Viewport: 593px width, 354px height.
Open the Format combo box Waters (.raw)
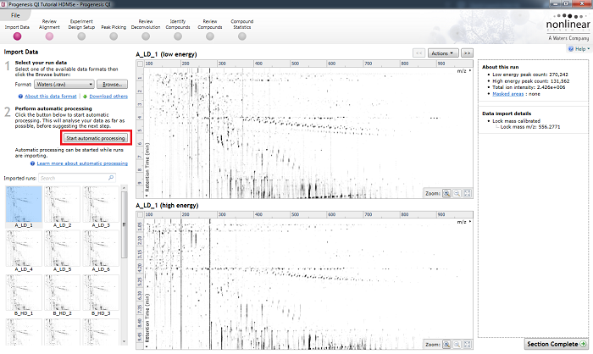coord(64,85)
